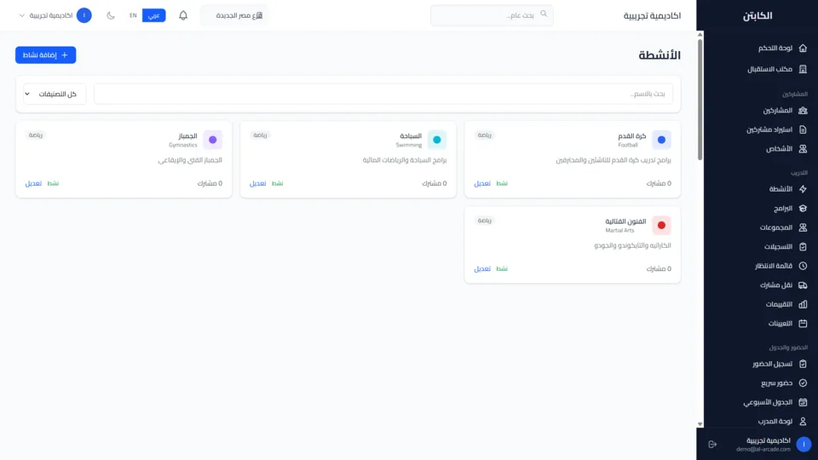Click the transfer participant truck icon
Screen dimensions: 818x460
pos(803,285)
